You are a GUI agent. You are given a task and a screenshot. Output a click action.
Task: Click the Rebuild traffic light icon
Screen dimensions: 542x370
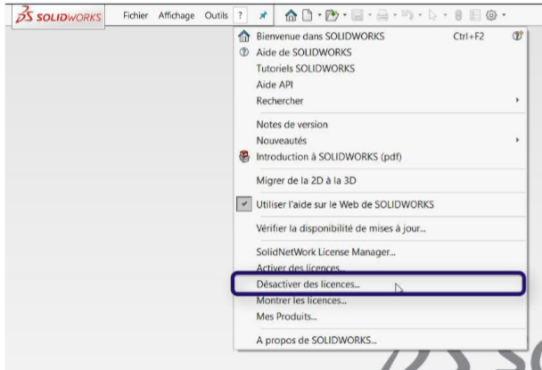tap(458, 15)
